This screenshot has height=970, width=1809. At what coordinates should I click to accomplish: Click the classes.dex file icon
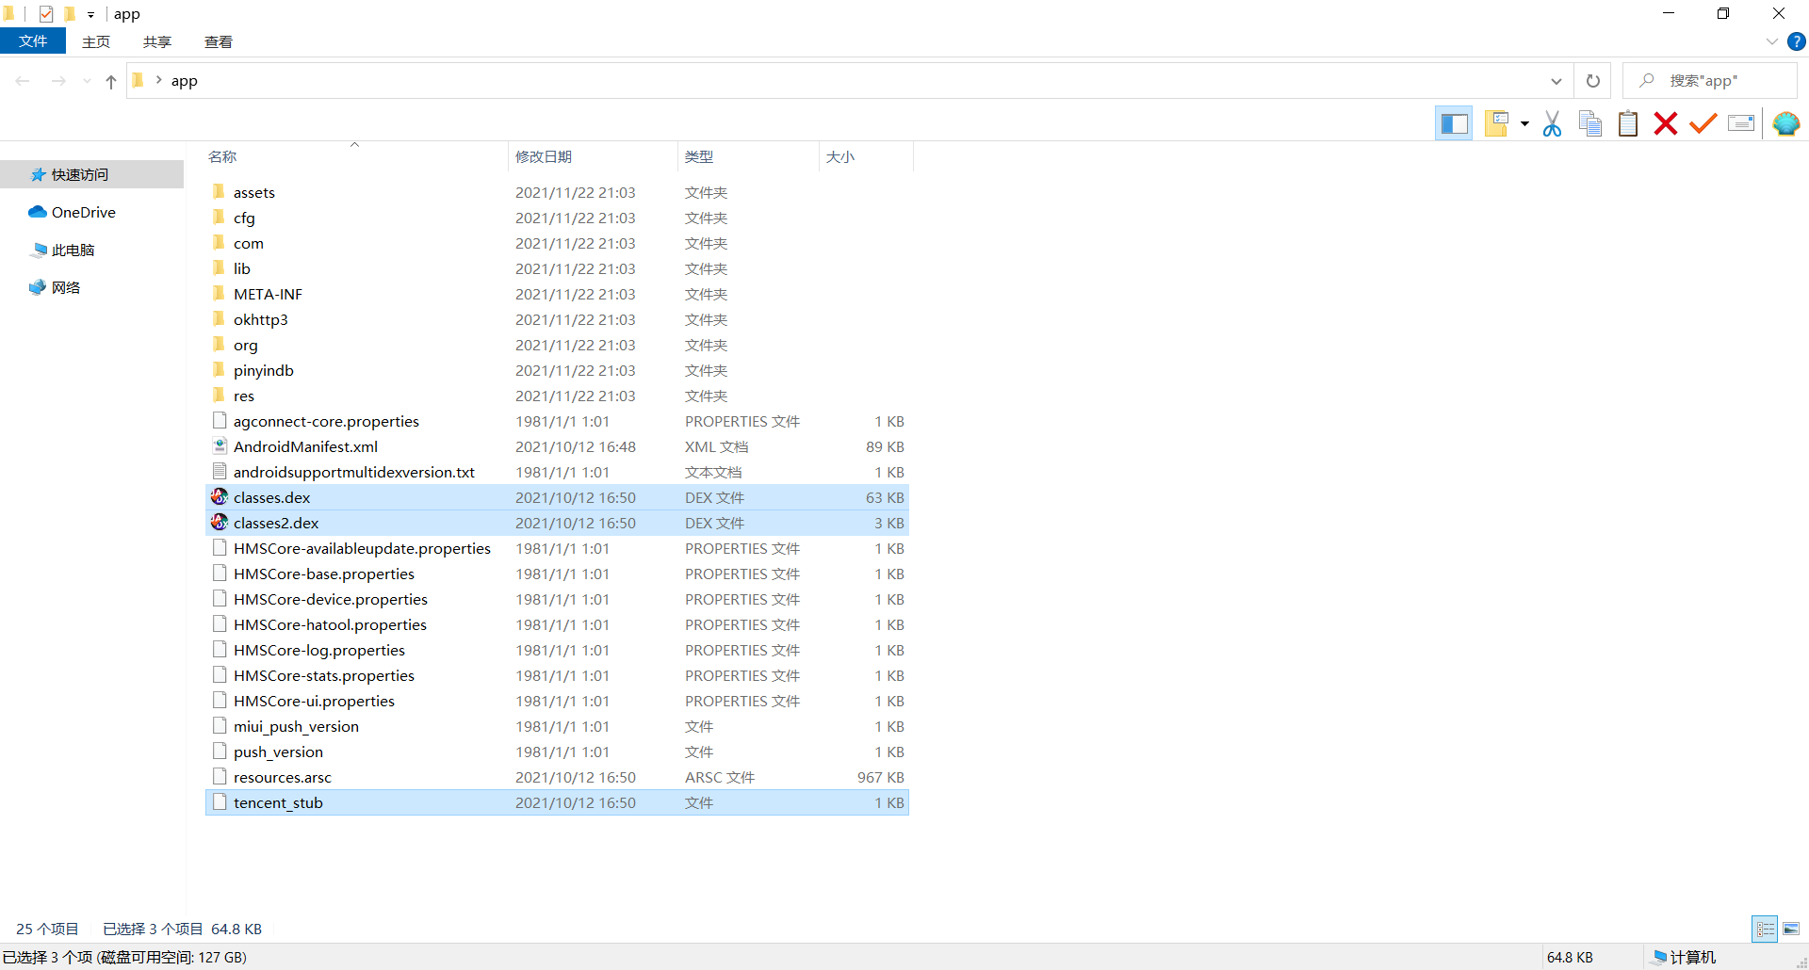pyautogui.click(x=220, y=496)
